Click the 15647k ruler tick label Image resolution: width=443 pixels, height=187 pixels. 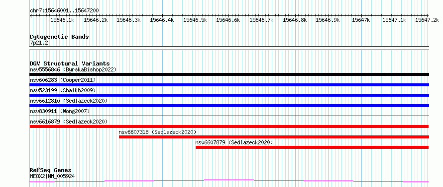pyautogui.click(x=361, y=20)
